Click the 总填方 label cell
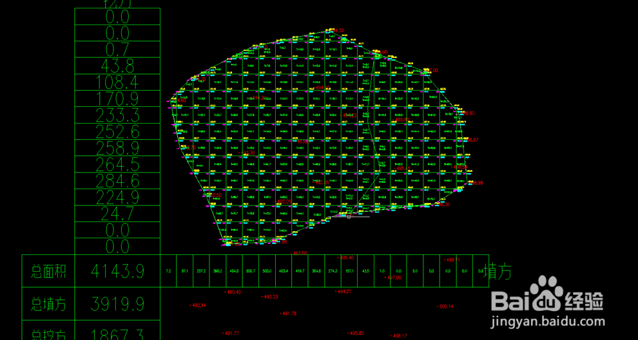The image size is (638, 340). point(48,303)
